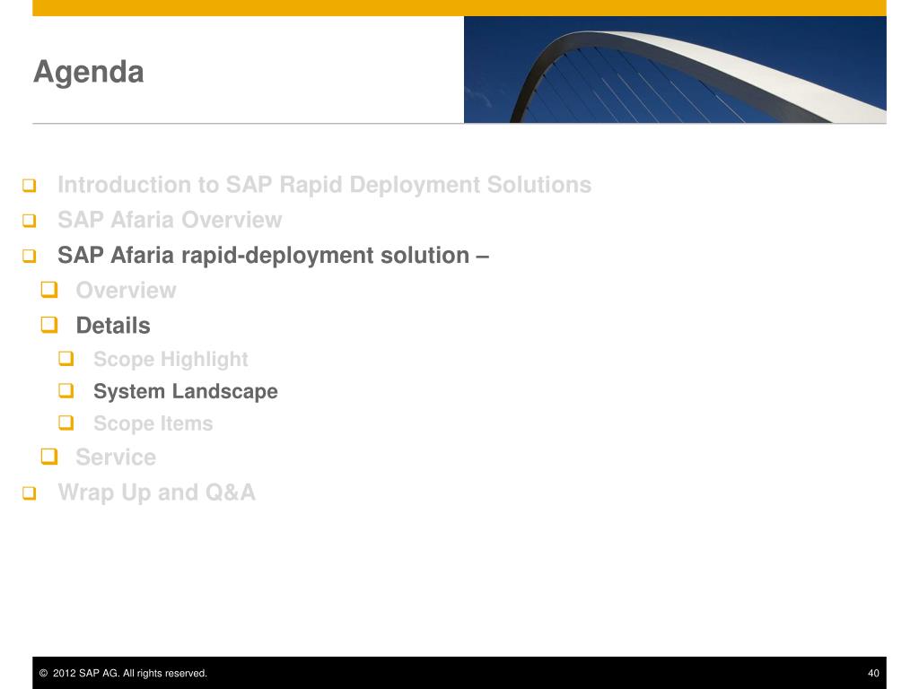This screenshot has height=689, width=919.
Task: Click the bridge arch header image
Action: tap(675, 69)
